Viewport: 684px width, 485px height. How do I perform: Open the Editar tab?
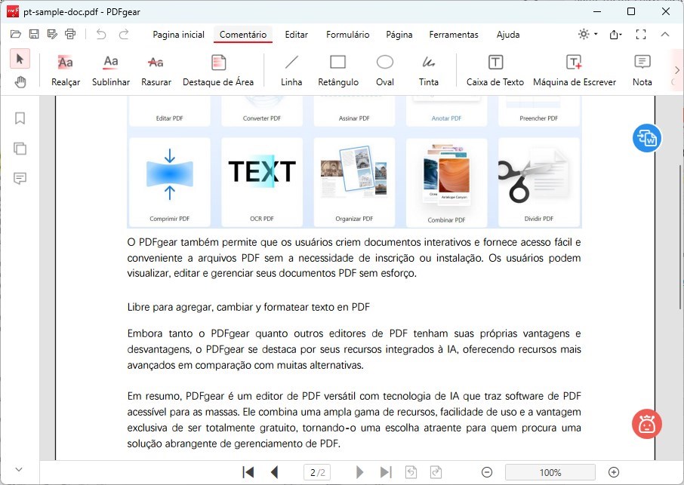pos(296,35)
